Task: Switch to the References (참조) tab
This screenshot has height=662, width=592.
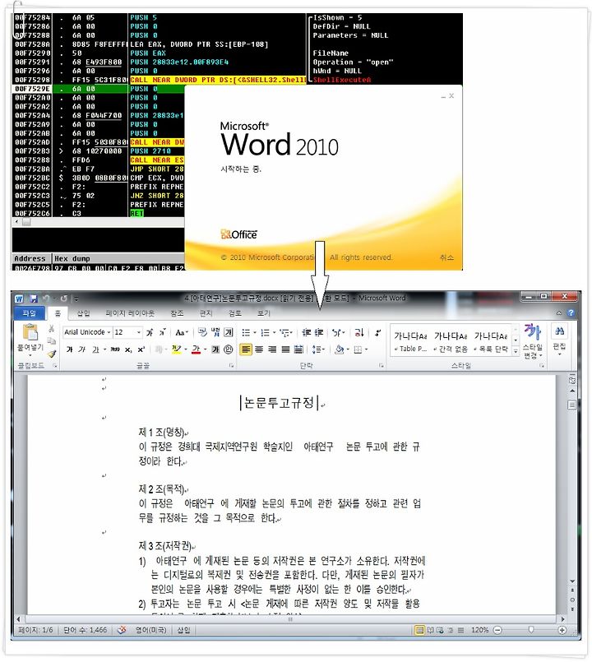Action: pos(177,312)
